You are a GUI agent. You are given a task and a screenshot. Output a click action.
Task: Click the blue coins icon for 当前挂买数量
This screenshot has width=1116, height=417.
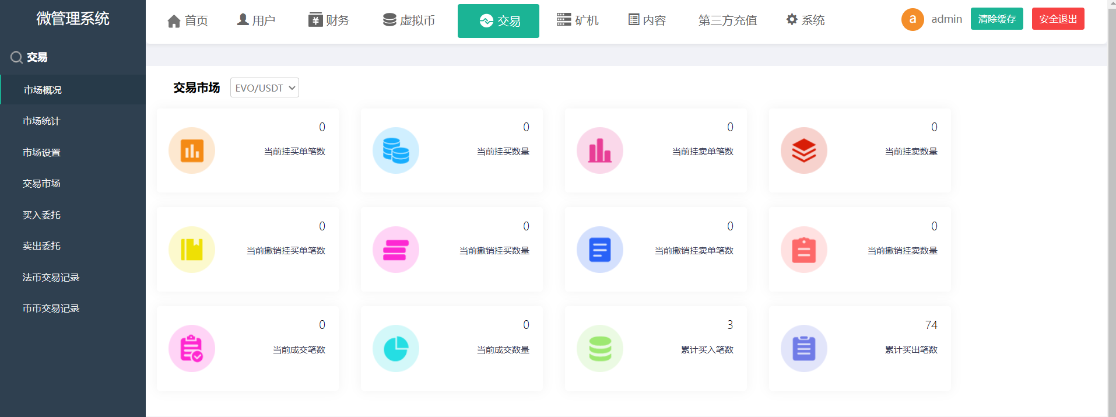396,150
